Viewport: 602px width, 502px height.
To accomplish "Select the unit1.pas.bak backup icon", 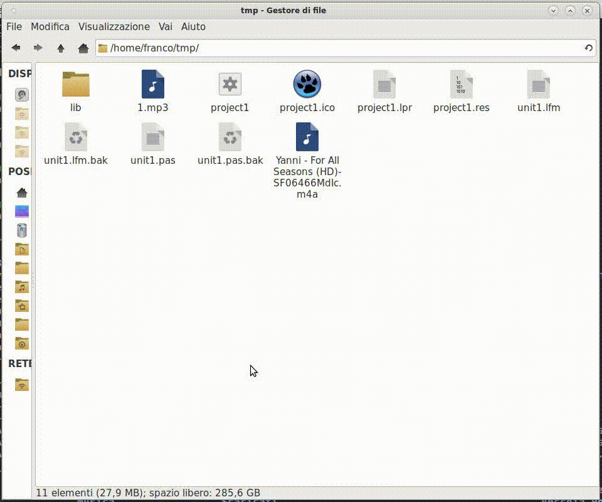I will (x=230, y=137).
